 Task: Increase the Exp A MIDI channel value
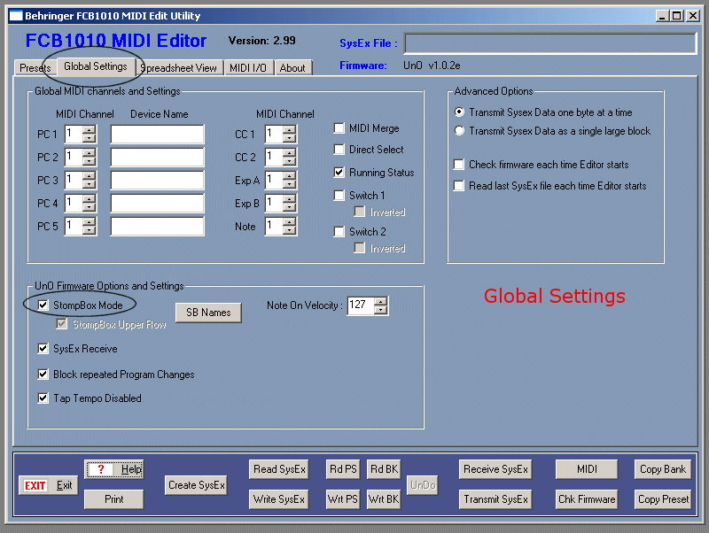290,175
